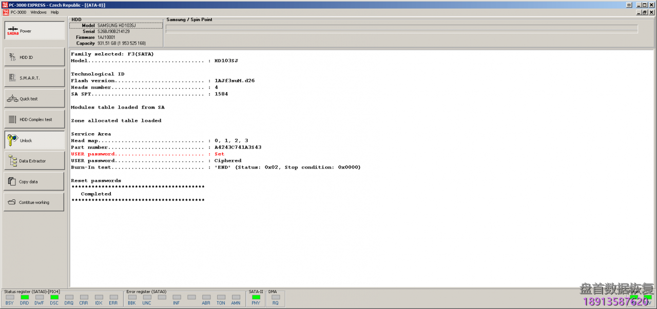Start the Quick test
The width and height of the screenshot is (657, 309).
(34, 99)
